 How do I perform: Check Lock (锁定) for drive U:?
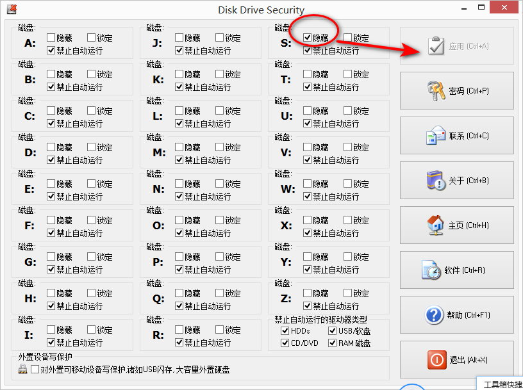tap(347, 110)
